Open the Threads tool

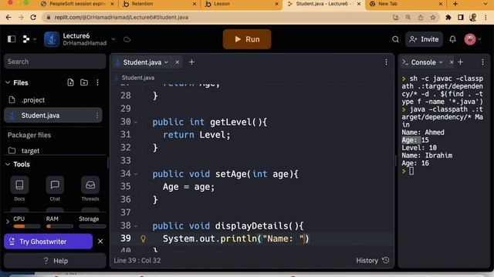point(90,189)
